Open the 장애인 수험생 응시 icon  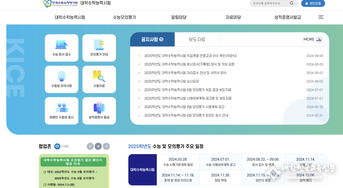61,111
